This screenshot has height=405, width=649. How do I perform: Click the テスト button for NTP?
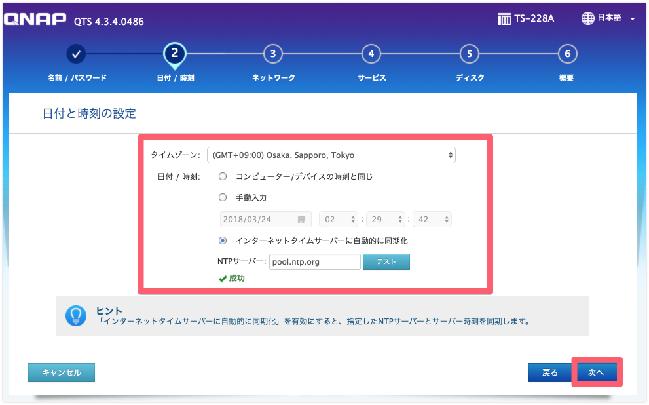click(x=386, y=261)
